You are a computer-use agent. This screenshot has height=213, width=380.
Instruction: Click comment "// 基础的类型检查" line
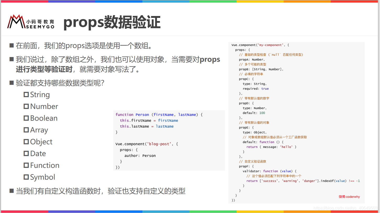(x=271, y=55)
